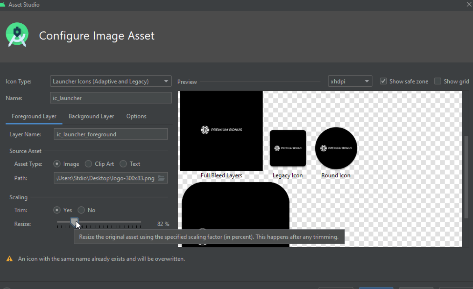Click in the Name field
This screenshot has width=473, height=289.
pos(111,98)
